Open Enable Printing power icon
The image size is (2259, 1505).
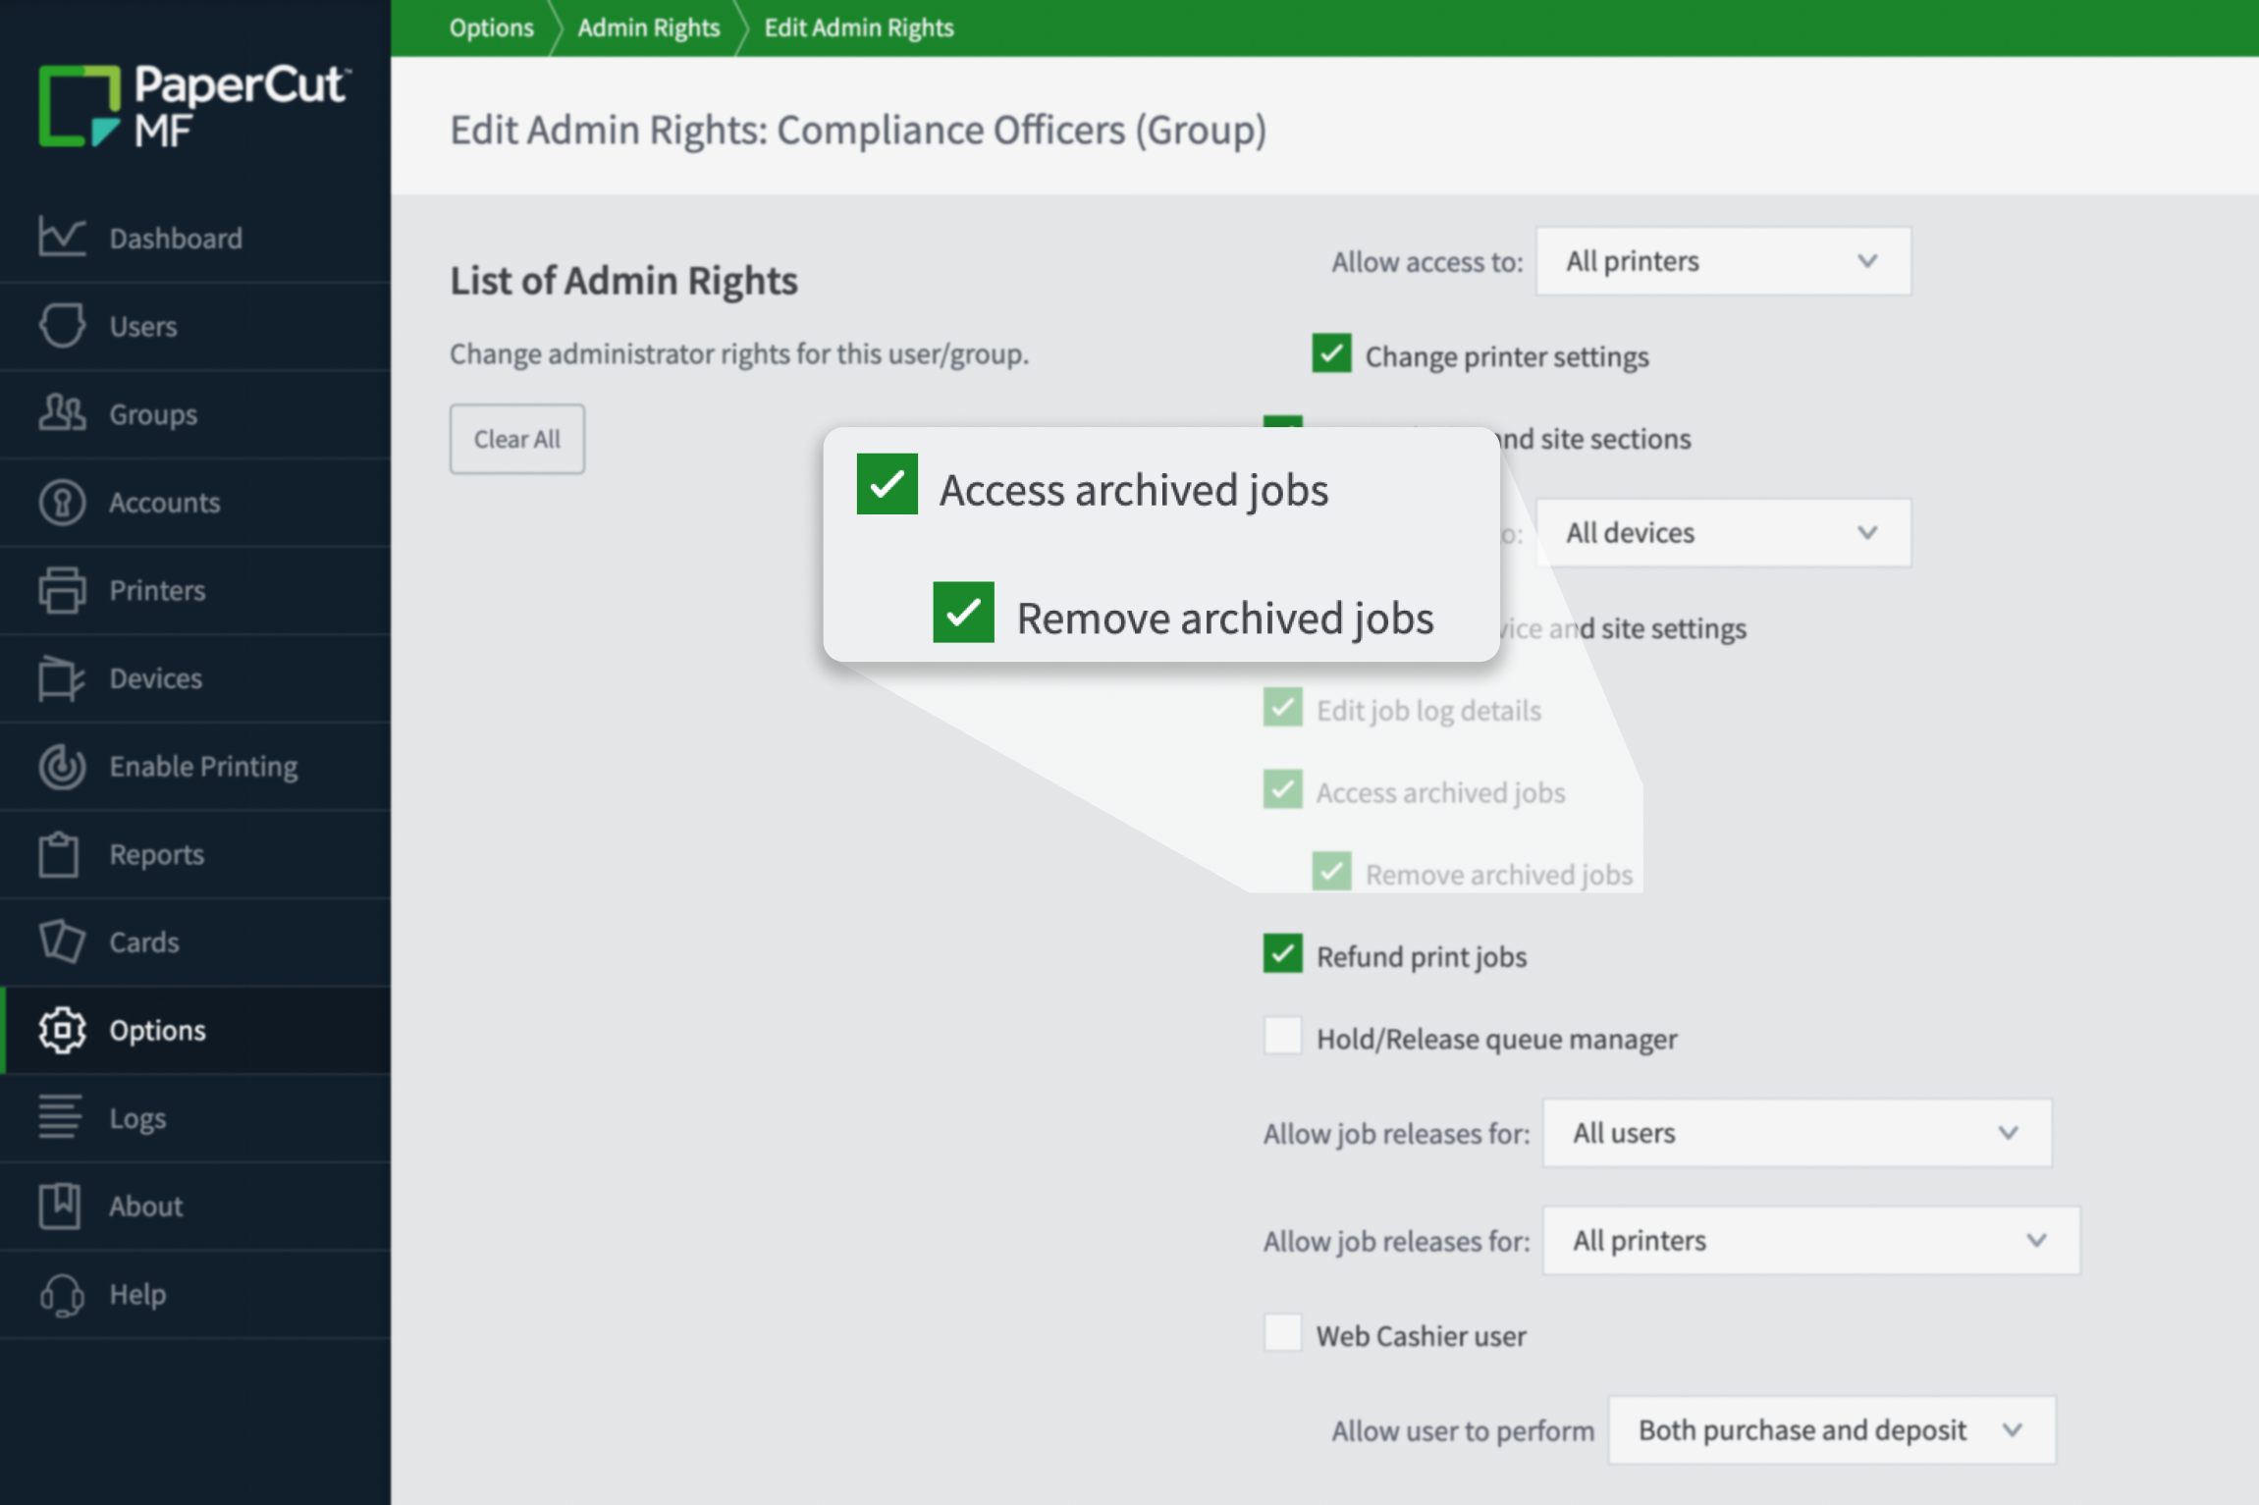(x=62, y=766)
